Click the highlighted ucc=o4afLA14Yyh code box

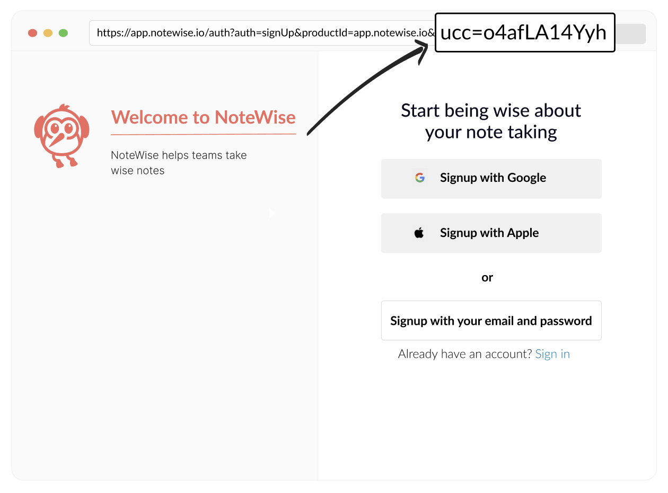point(524,33)
